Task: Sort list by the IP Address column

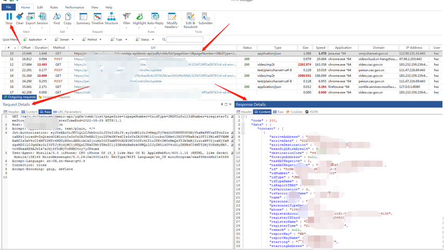Action: coord(414,48)
